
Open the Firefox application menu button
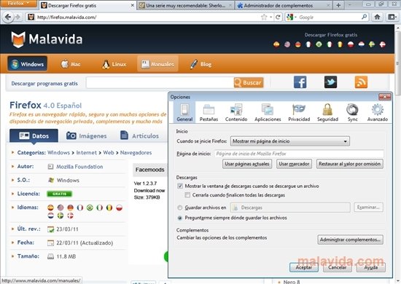(18, 4)
